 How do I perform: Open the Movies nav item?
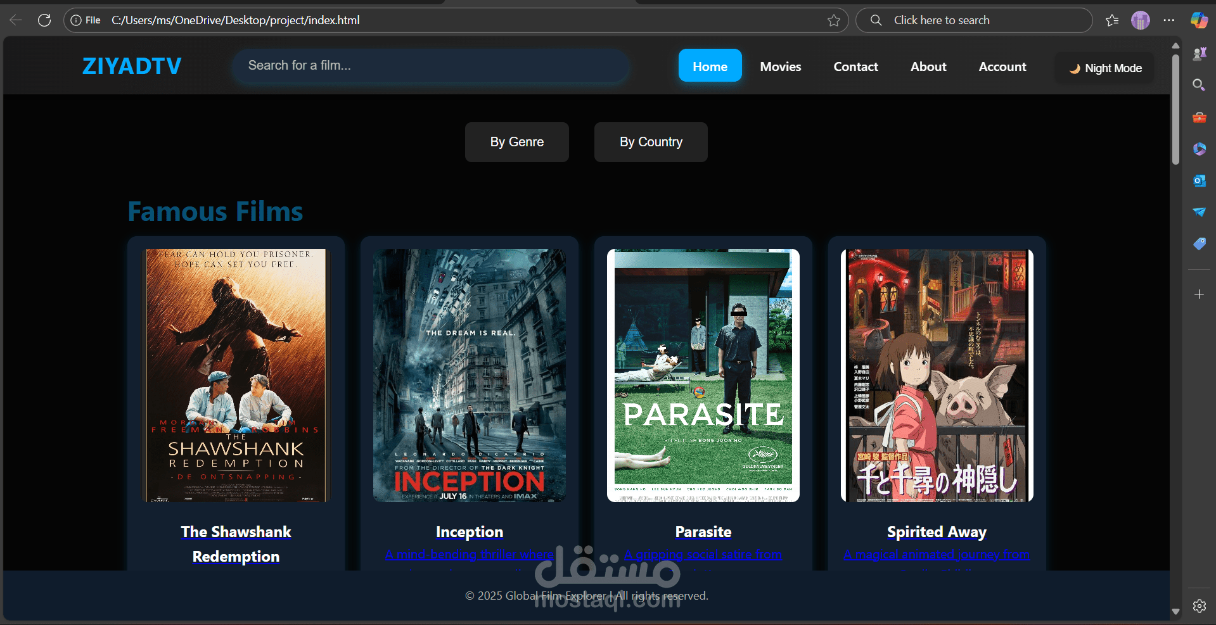click(781, 66)
